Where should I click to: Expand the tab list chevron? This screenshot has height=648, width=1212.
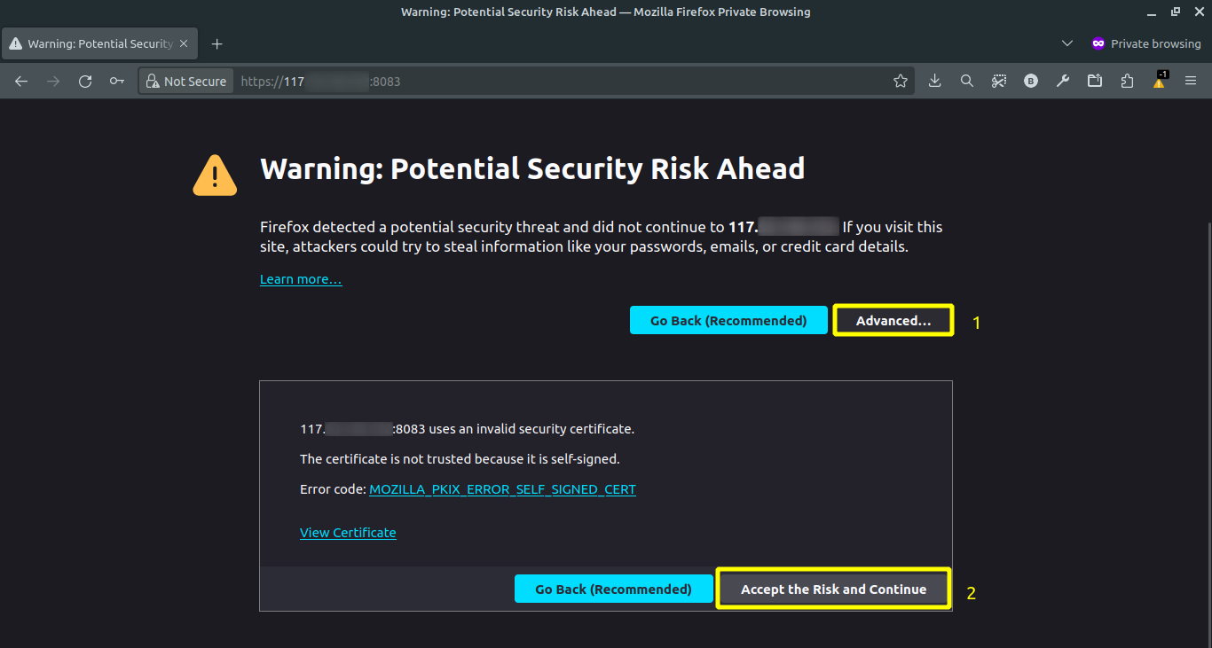tap(1066, 43)
